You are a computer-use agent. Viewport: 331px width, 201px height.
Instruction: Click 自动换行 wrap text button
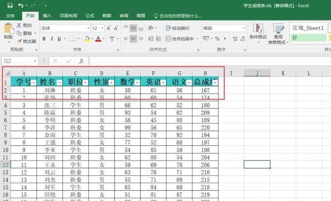coord(178,28)
